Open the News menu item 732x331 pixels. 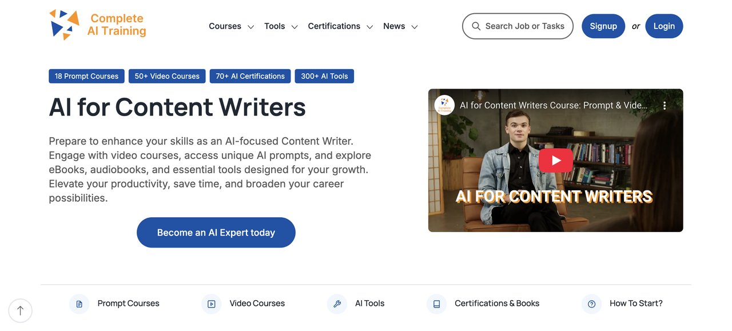click(394, 26)
